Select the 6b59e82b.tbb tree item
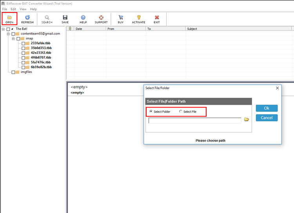This screenshot has width=294, height=213. point(41,67)
